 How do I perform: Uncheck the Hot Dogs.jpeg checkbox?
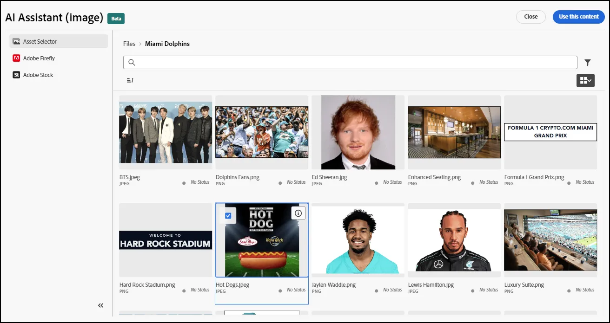(x=228, y=215)
